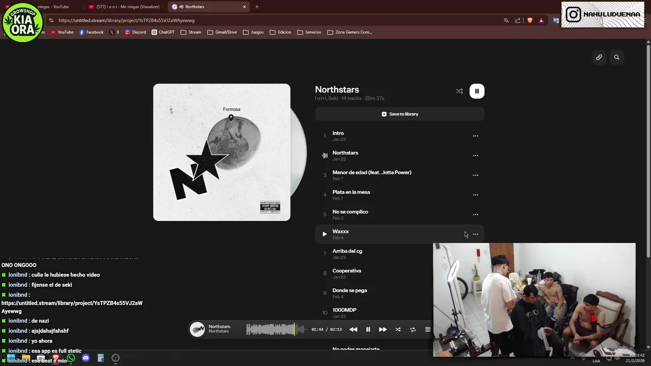Skip to previous track in player bar
Image resolution: width=651 pixels, height=366 pixels.
click(353, 329)
